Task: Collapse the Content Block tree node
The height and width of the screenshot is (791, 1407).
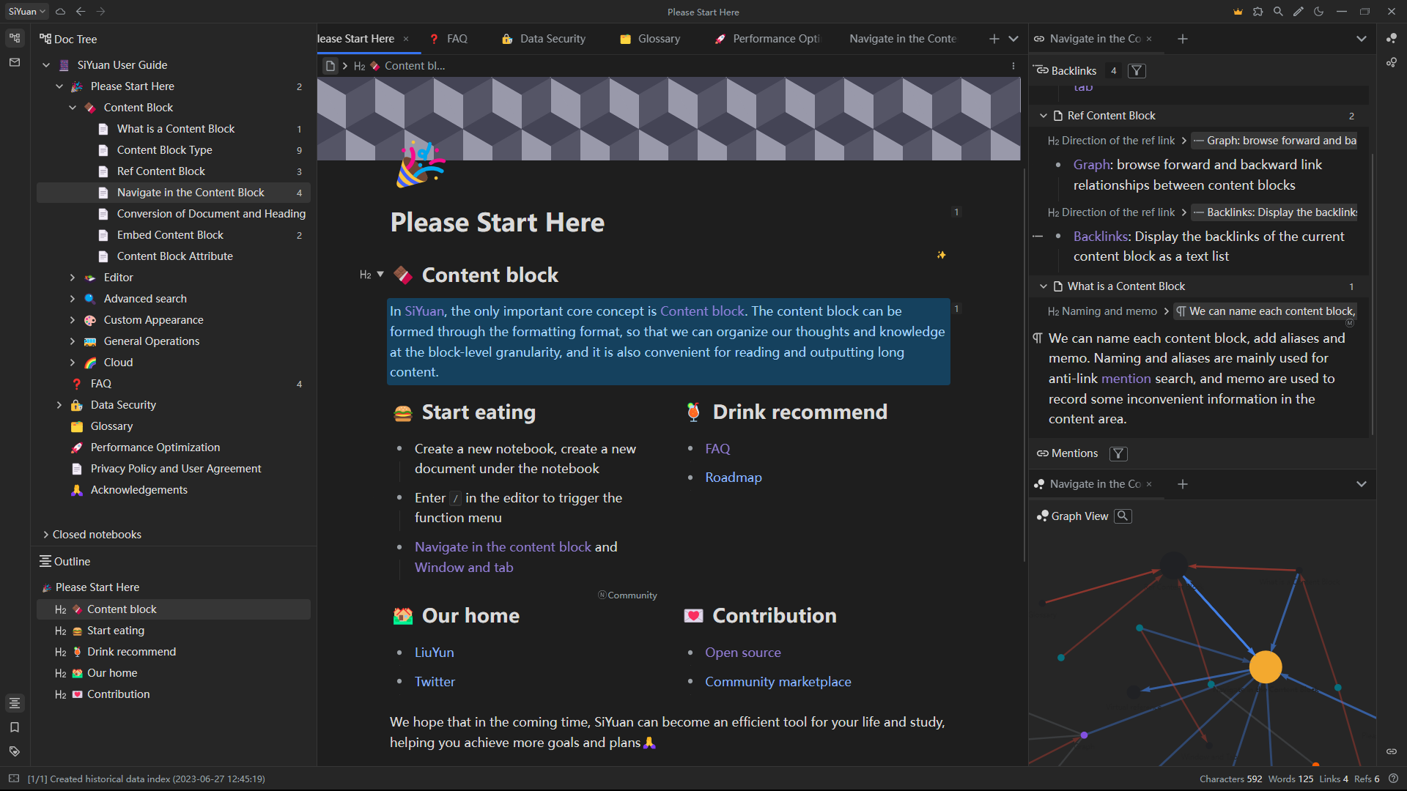Action: pos(73,108)
